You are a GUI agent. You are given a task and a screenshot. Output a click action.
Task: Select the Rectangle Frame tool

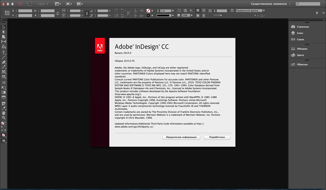(x=4, y=72)
